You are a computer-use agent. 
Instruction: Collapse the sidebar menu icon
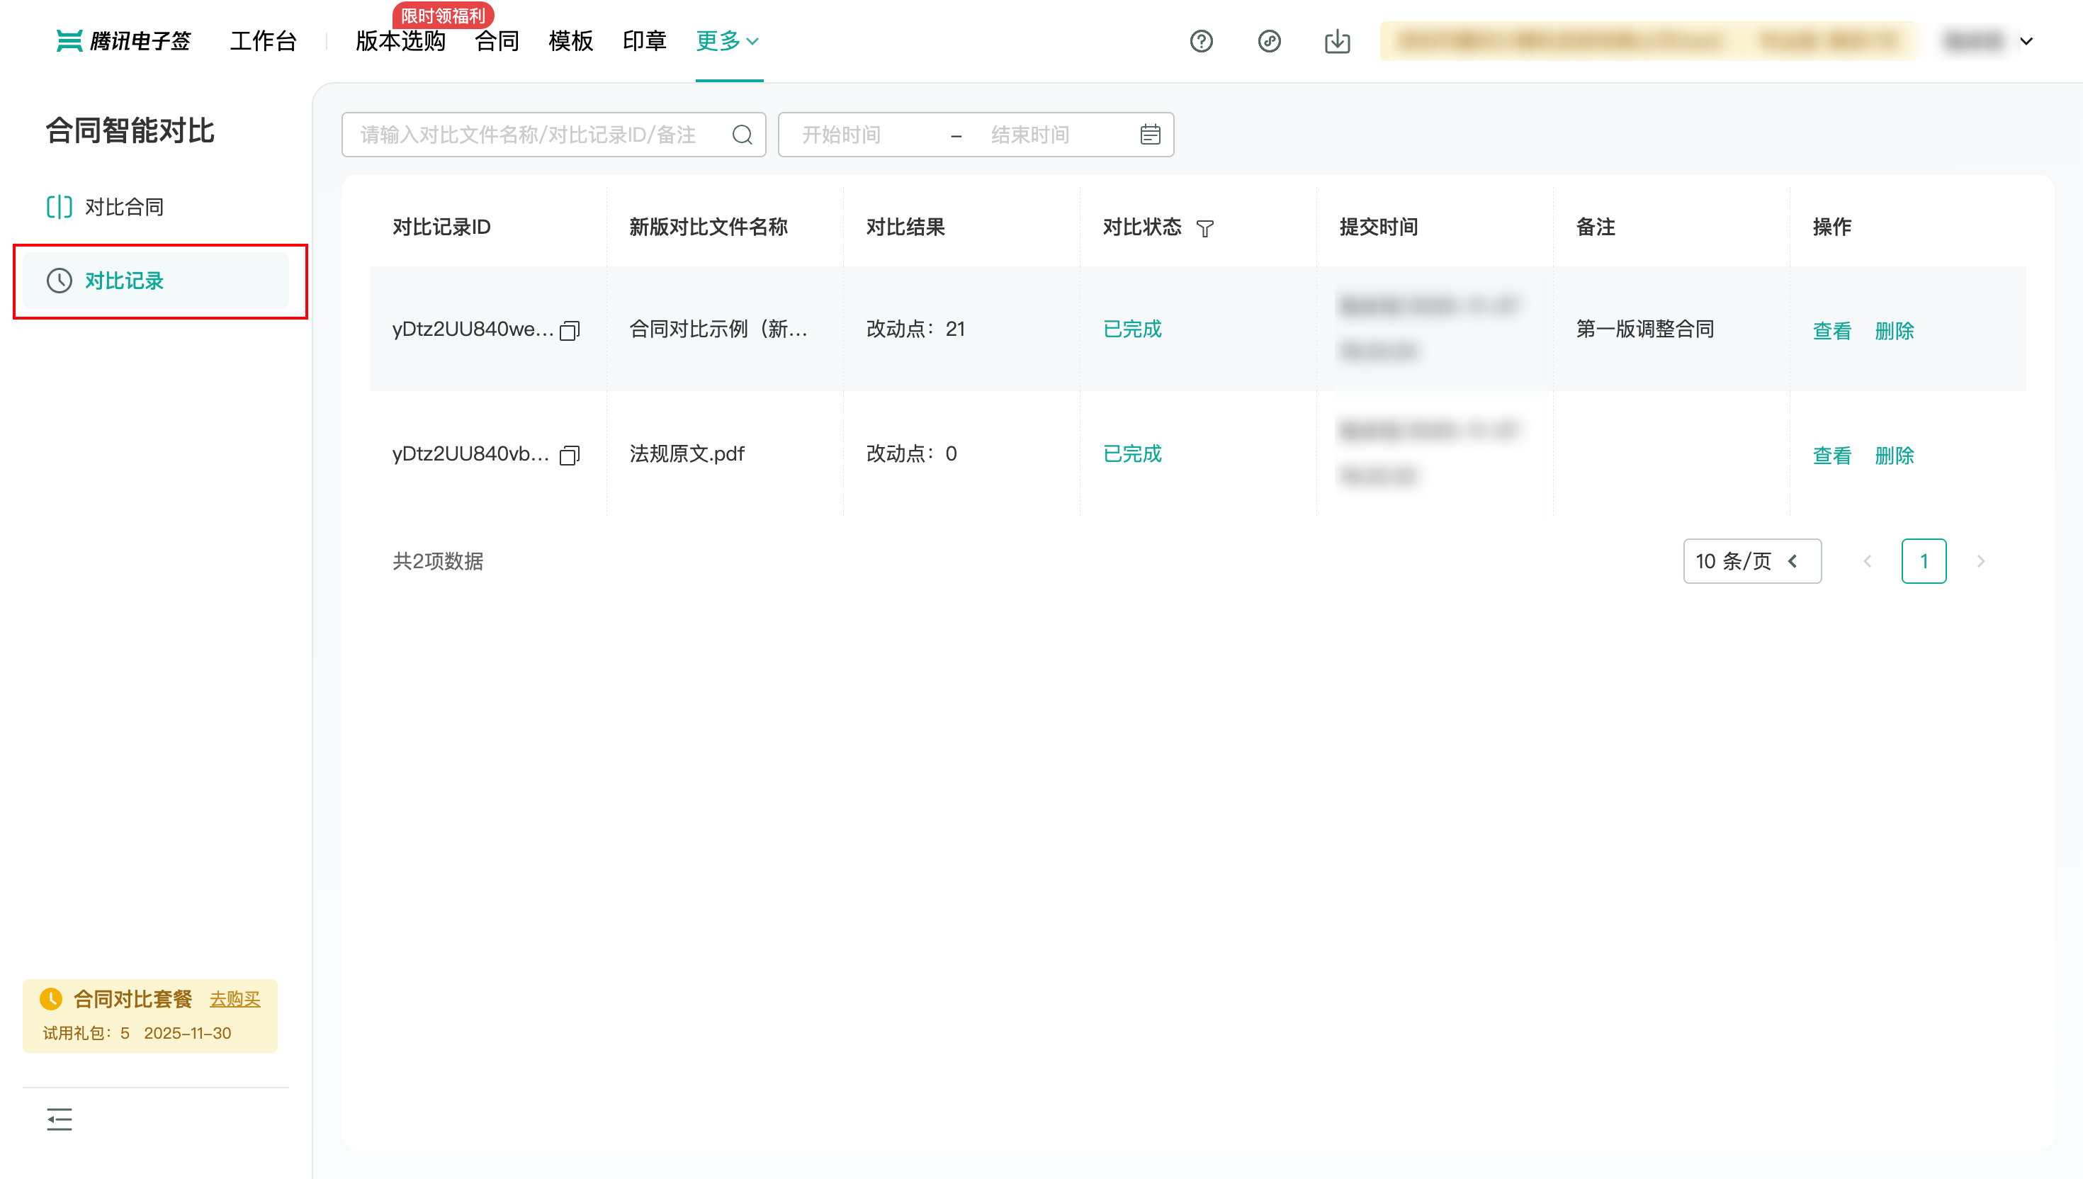click(59, 1119)
